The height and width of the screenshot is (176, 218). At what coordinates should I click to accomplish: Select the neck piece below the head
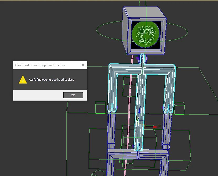click(x=142, y=58)
